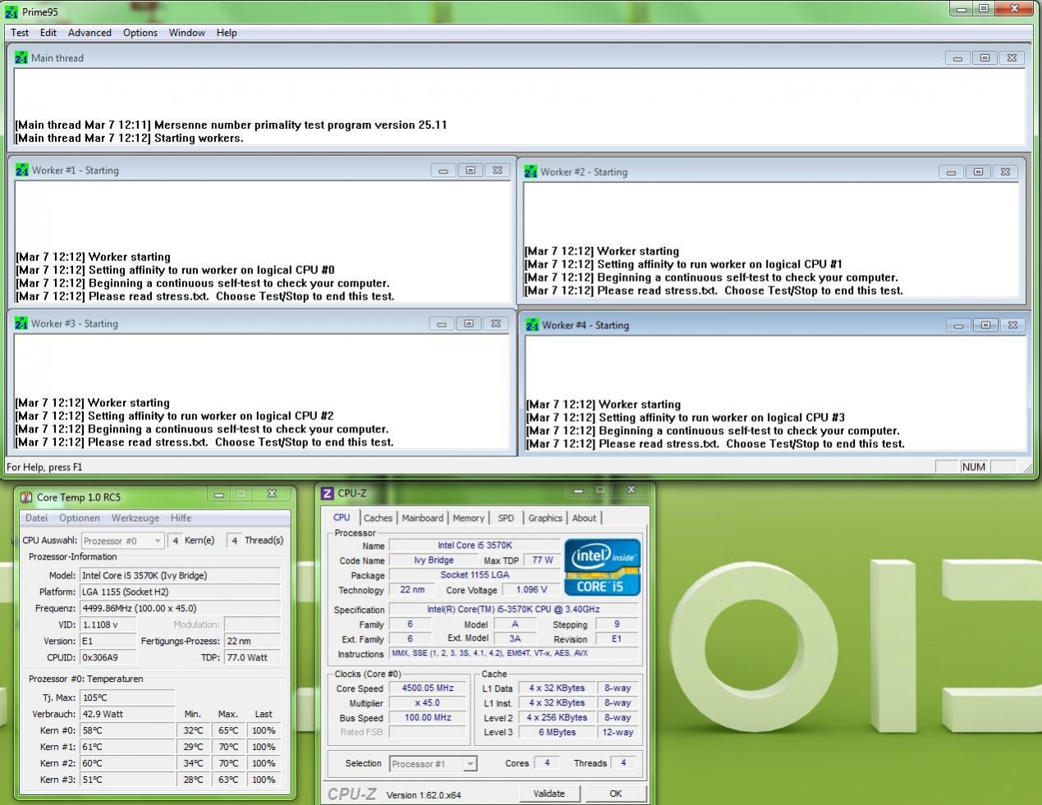Open the Optionen menu in Core Temp

[x=80, y=519]
